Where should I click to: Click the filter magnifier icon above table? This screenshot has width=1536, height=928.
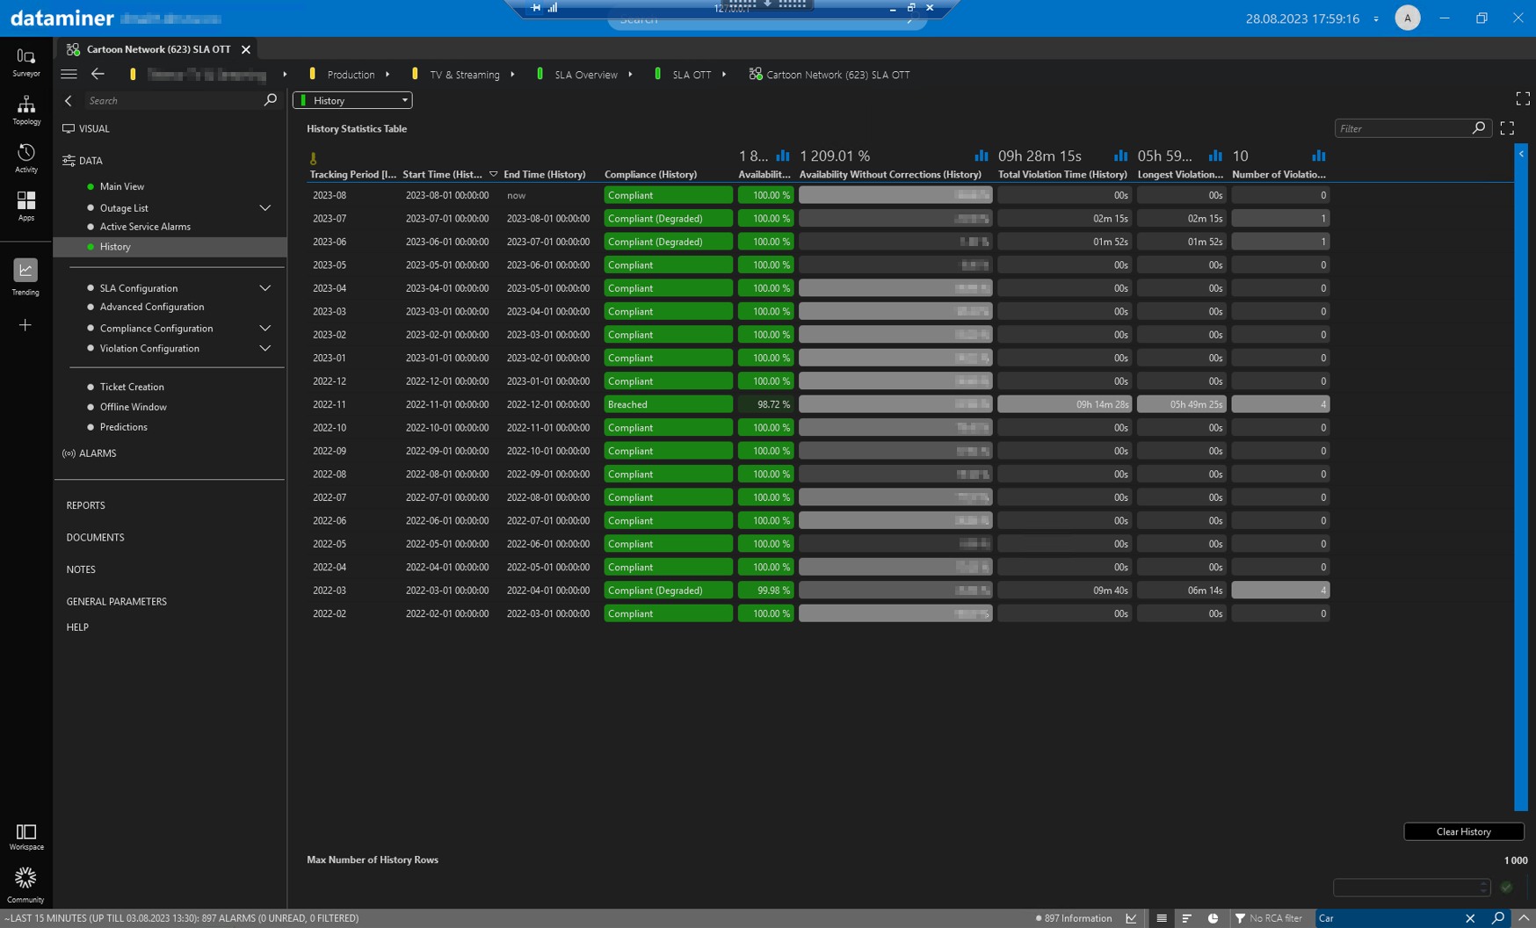point(1479,128)
